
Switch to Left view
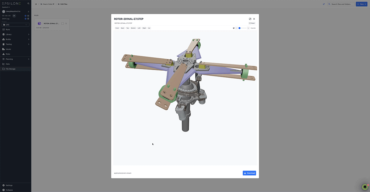click(139, 28)
